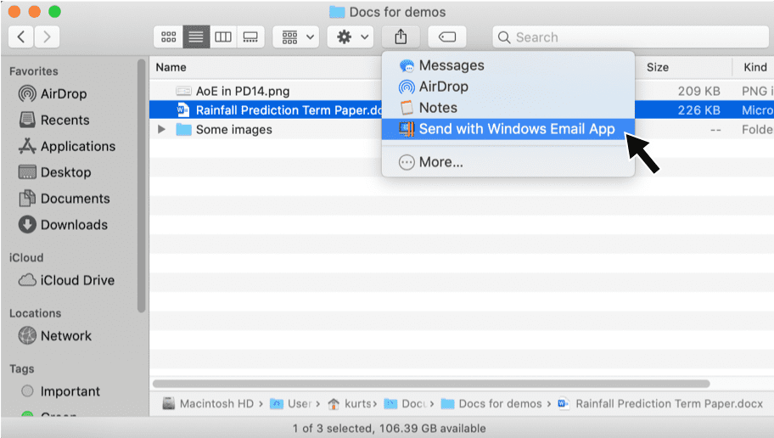
Task: Click the Windows Email App icon
Action: pos(407,129)
